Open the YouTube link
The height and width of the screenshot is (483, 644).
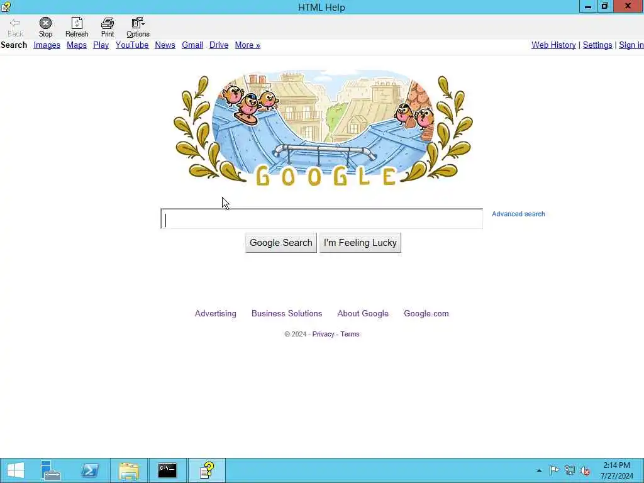132,45
